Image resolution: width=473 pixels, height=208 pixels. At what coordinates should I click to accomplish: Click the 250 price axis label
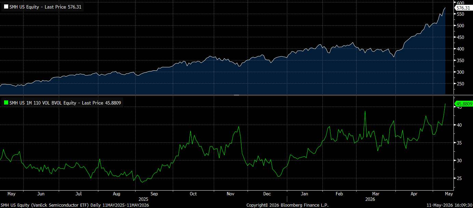pos(461,84)
